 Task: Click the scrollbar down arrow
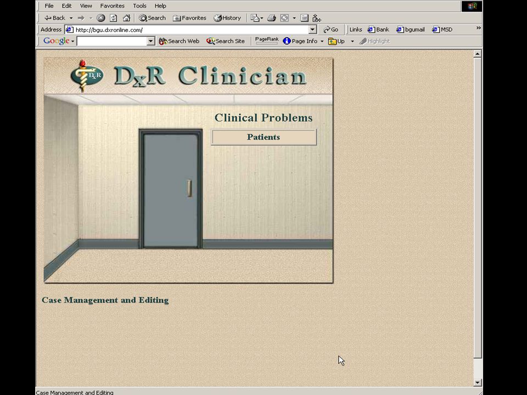click(x=477, y=382)
